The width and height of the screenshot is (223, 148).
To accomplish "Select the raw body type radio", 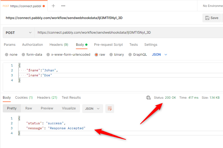I will pyautogui.click(x=96, y=55).
